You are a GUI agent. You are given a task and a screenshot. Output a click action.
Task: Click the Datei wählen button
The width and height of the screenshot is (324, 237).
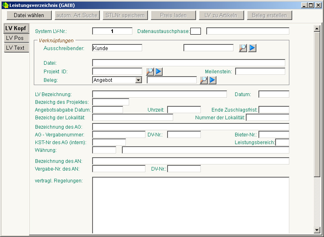[x=29, y=15]
